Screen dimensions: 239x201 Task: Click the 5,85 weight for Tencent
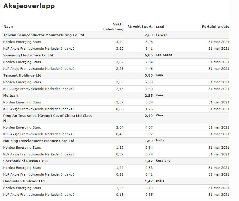coord(149,75)
